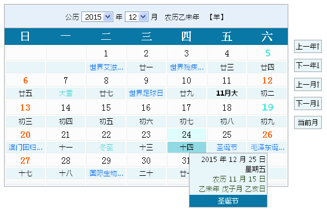Select Sunday date 13
Image resolution: width=327 pixels, height=215 pixels.
(x=25, y=108)
